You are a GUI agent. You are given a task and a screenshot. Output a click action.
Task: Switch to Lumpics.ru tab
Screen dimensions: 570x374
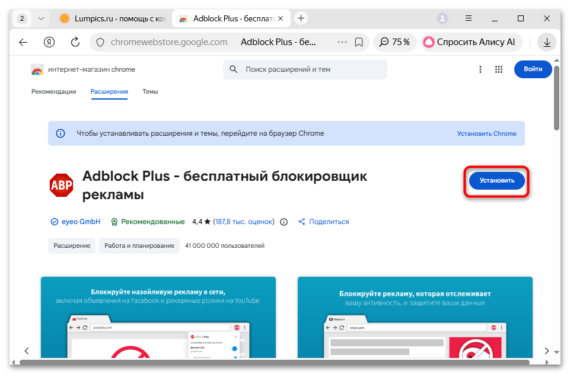(113, 18)
